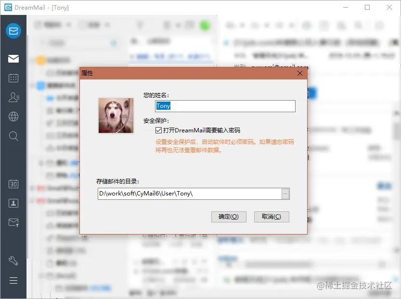
Task: Open the magnifier search icon in sidebar
Action: 13,136
